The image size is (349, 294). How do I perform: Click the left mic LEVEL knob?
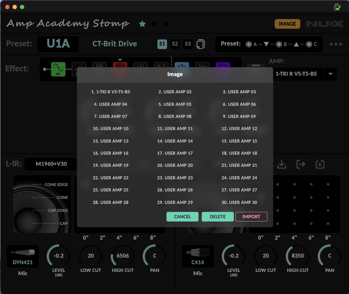[58, 256]
